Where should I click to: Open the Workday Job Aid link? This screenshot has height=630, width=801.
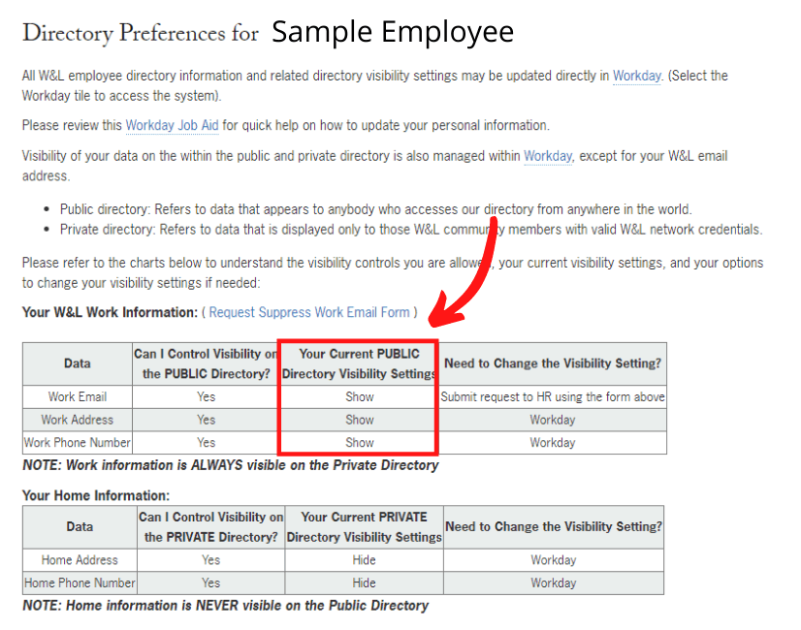tap(171, 125)
